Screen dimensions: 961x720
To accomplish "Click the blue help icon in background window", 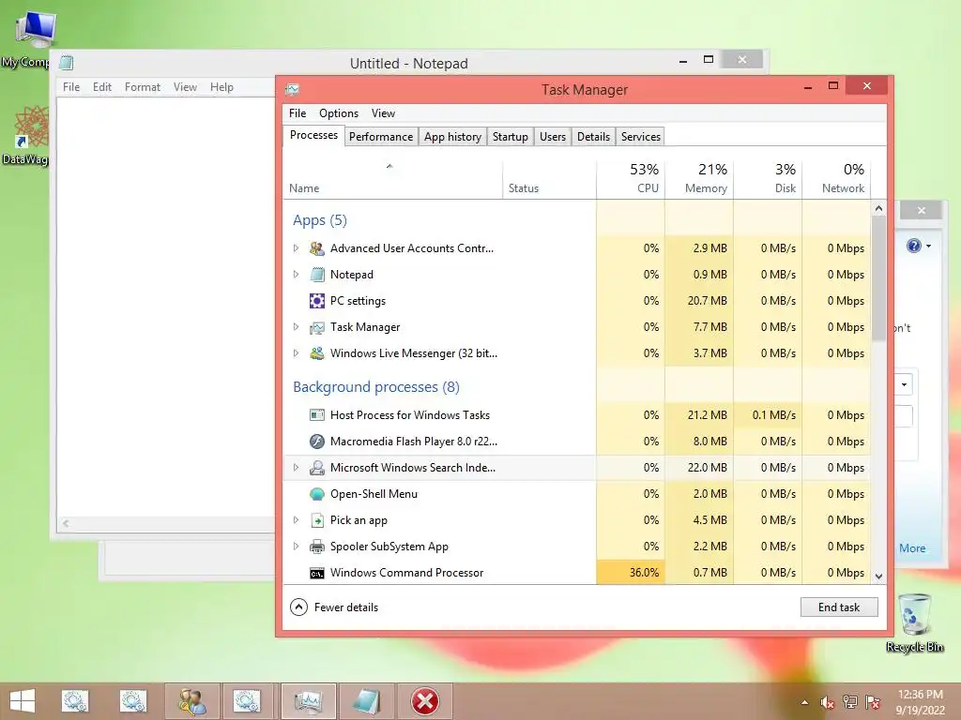I will (x=914, y=247).
